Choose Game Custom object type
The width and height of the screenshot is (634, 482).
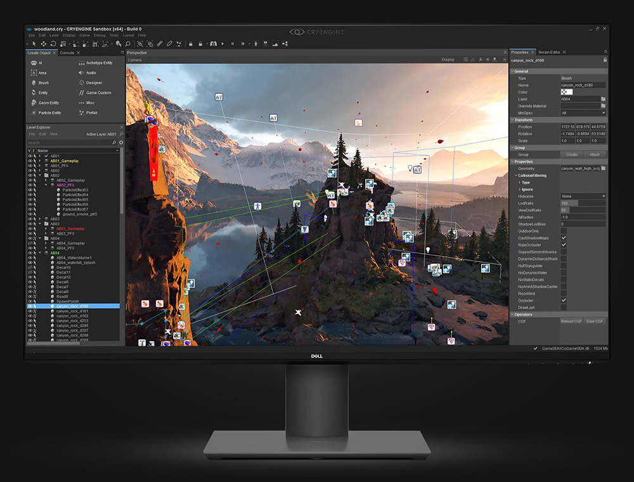(x=95, y=93)
